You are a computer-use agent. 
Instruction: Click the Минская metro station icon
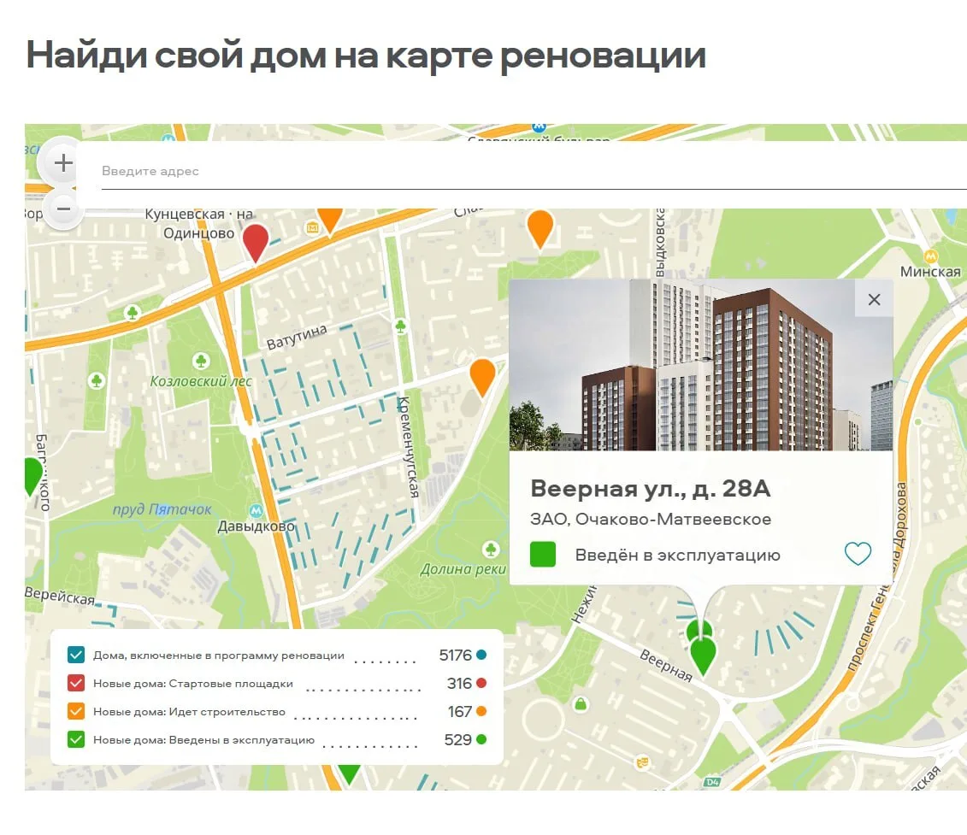[x=930, y=256]
